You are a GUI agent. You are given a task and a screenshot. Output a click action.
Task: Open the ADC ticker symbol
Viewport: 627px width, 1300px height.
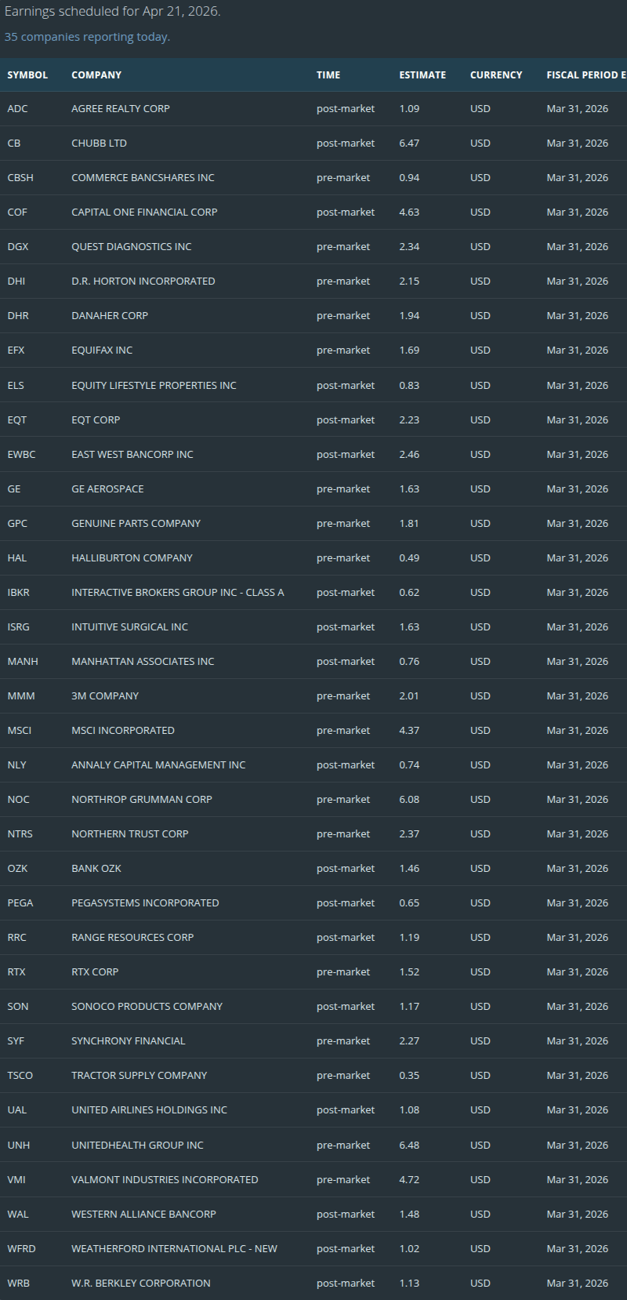tap(17, 109)
